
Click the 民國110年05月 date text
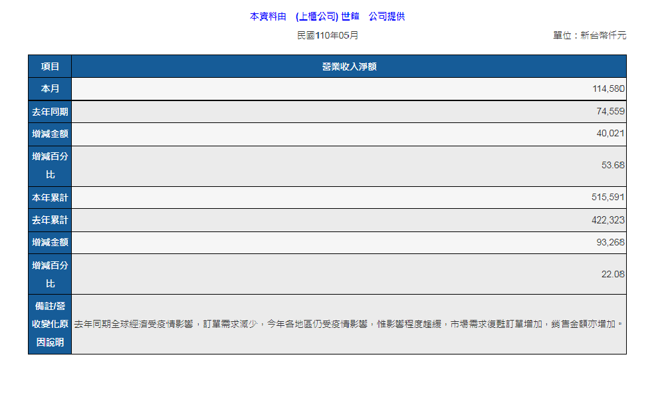point(327,35)
